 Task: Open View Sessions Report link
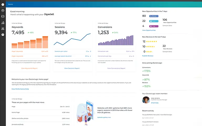pos(72,68)
